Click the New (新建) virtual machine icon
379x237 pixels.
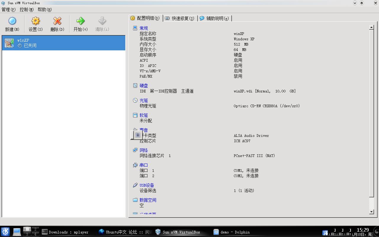pos(12,21)
